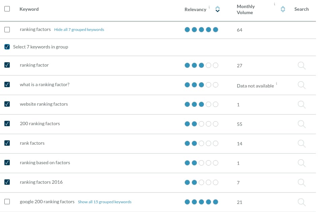This screenshot has height=212, width=322.
Task: Click the relevancy dots for "website ranking factors"
Action: pyautogui.click(x=201, y=104)
